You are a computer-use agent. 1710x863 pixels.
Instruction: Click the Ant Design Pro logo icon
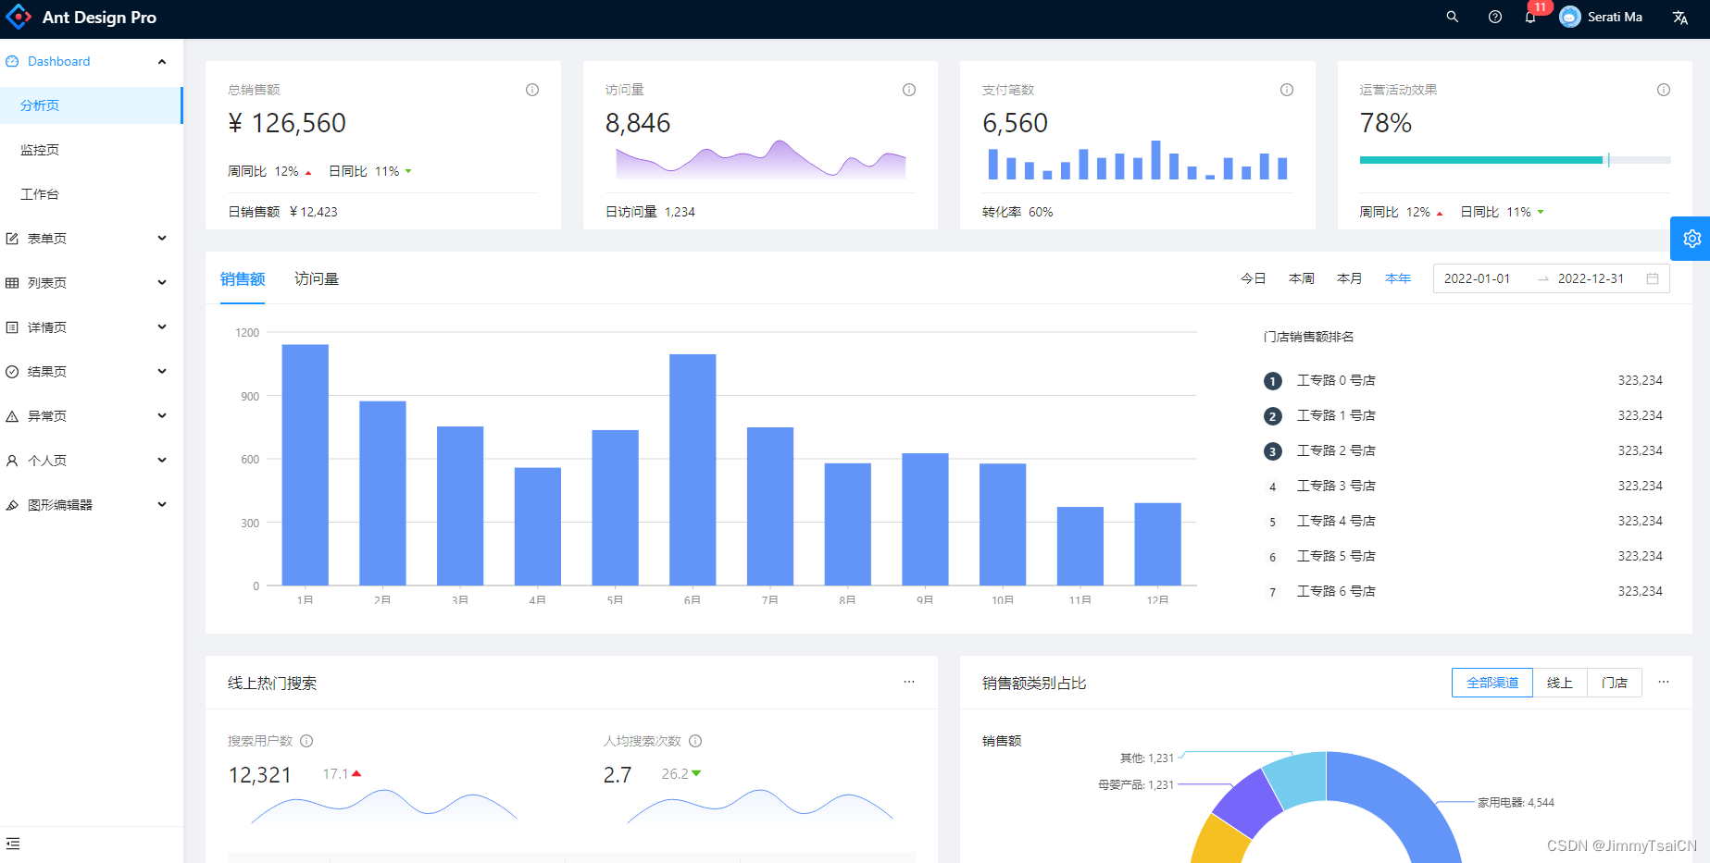(x=19, y=17)
